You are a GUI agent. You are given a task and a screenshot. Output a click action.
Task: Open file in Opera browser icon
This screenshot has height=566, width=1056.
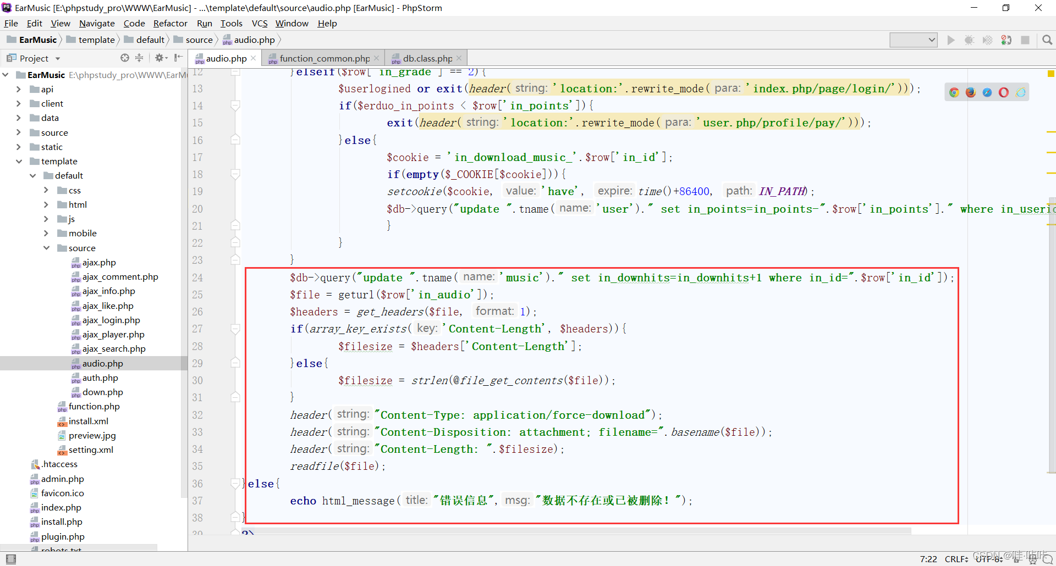point(1004,92)
